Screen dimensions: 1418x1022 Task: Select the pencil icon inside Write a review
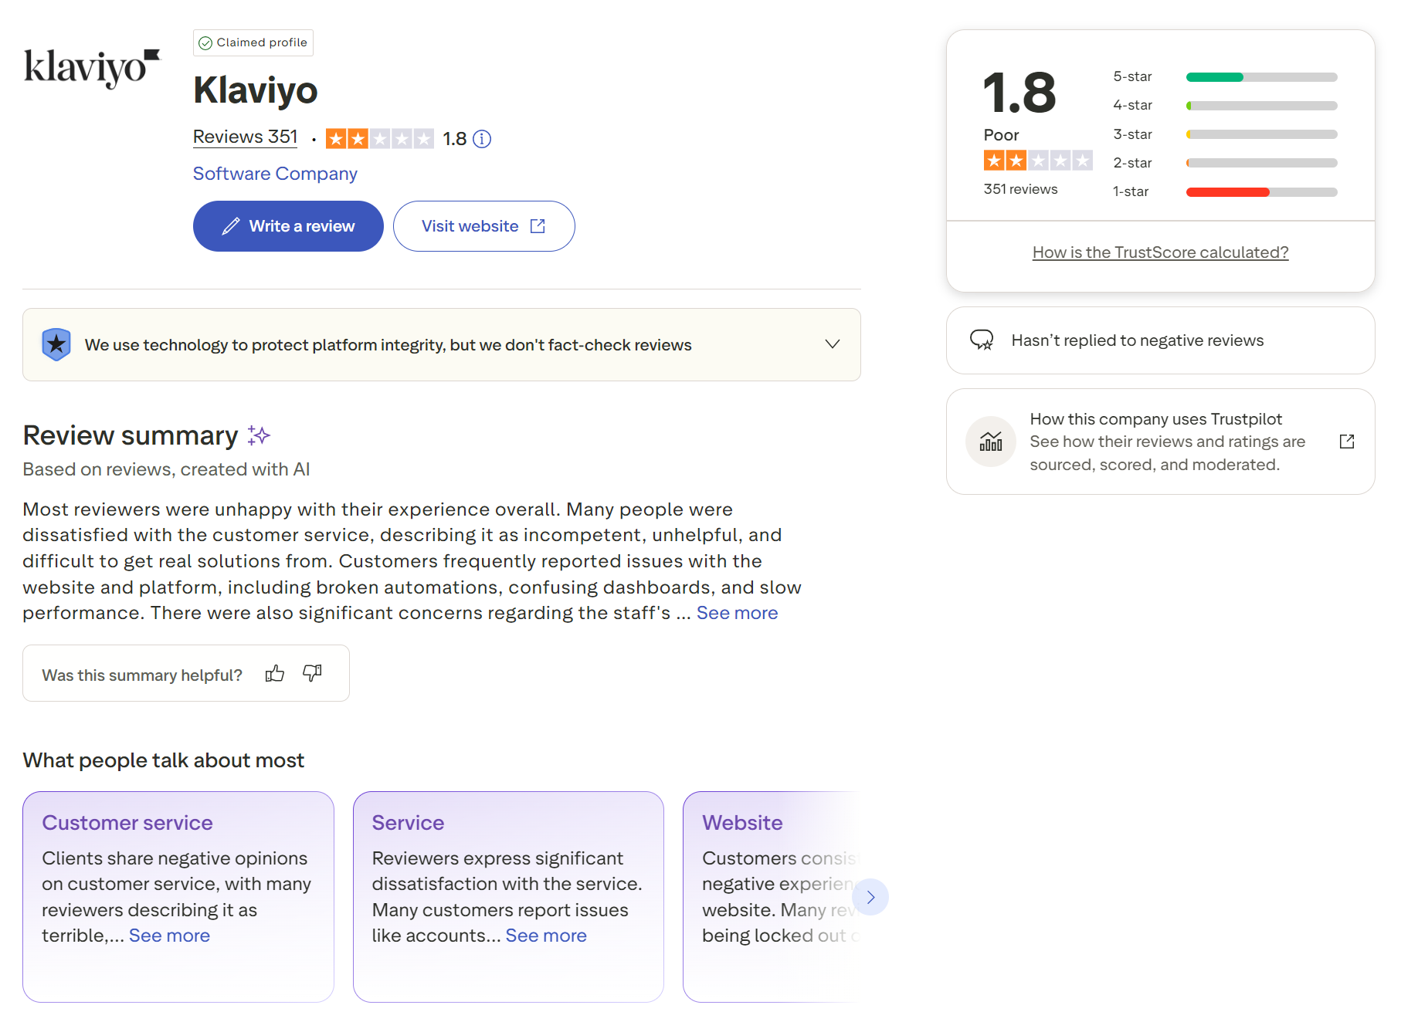pyautogui.click(x=230, y=225)
